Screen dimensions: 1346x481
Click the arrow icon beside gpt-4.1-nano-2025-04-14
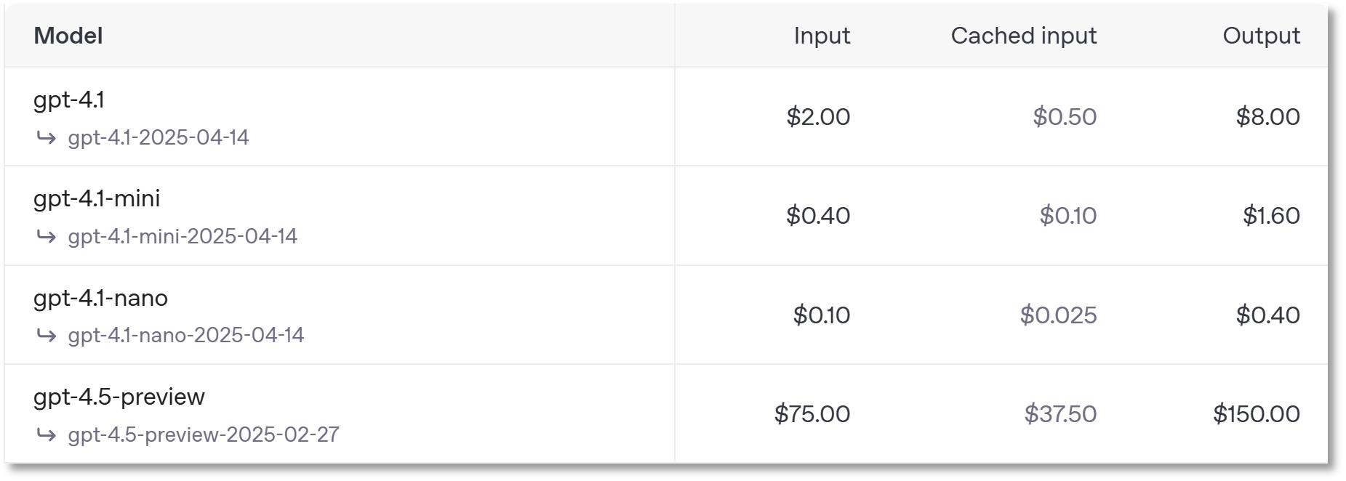[47, 335]
